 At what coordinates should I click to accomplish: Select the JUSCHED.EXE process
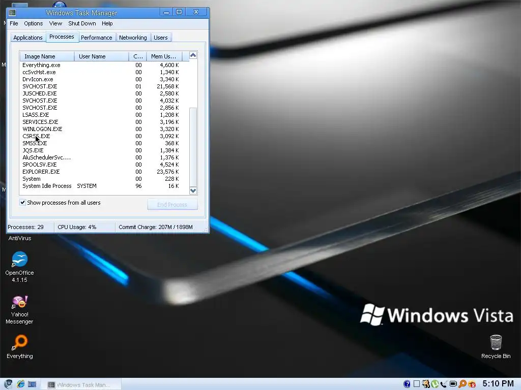(x=104, y=93)
